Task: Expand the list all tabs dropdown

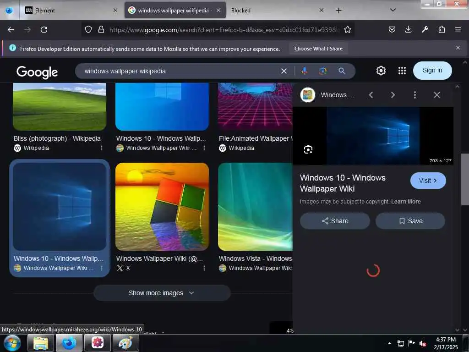Action: point(393,10)
